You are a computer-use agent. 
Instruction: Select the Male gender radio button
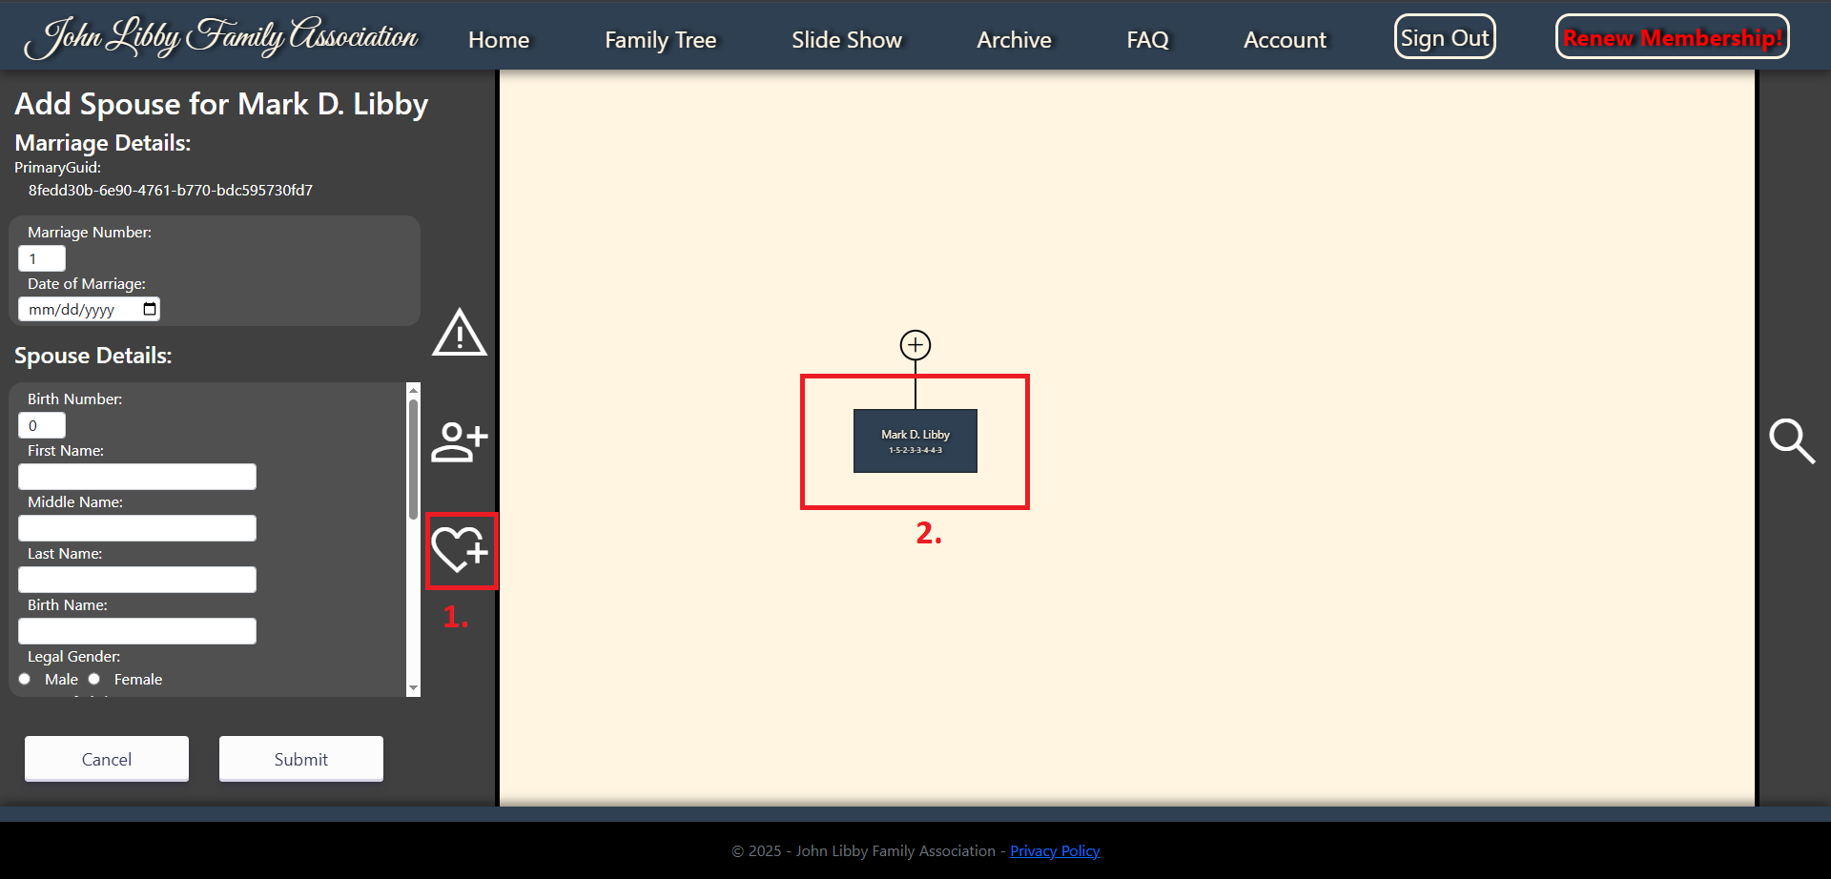25,679
